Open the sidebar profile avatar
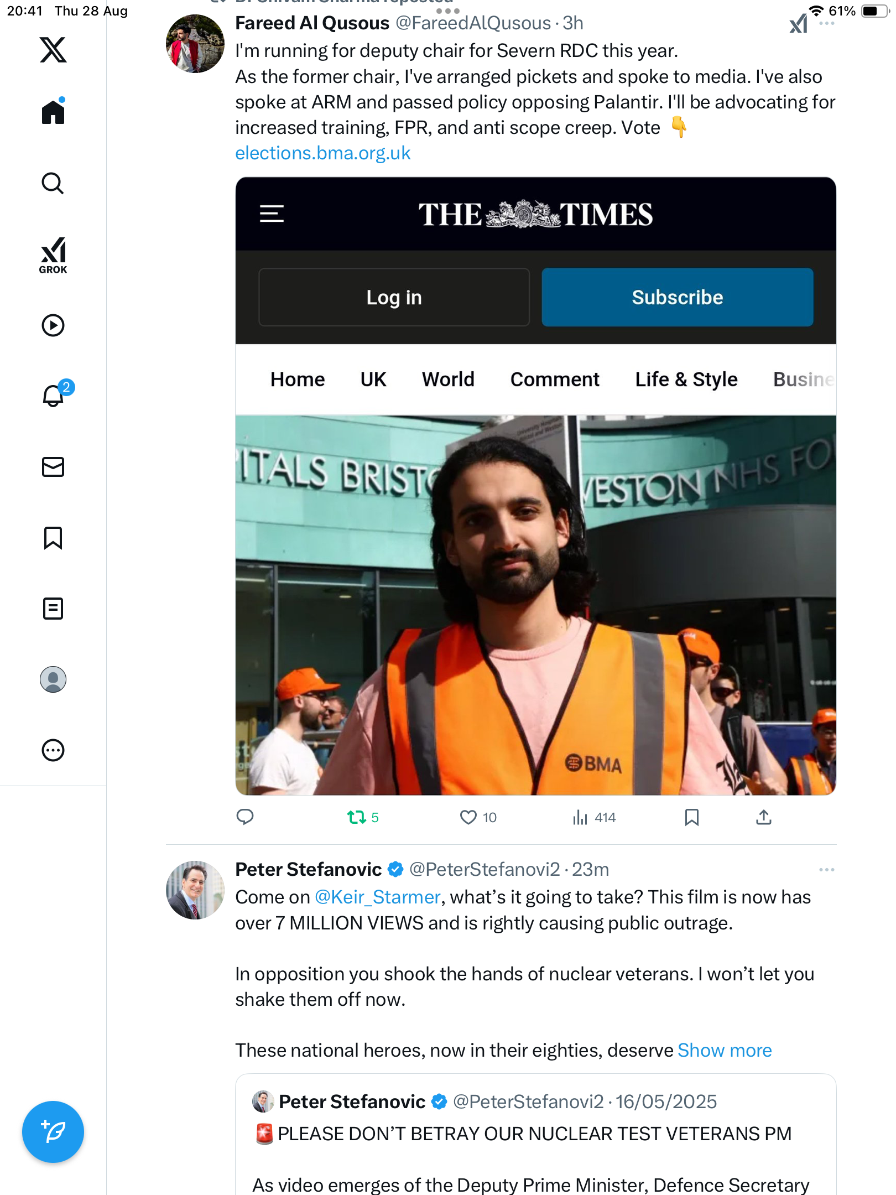This screenshot has height=1195, width=896. (x=53, y=679)
